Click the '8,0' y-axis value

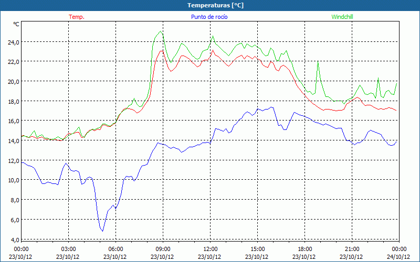(16, 200)
